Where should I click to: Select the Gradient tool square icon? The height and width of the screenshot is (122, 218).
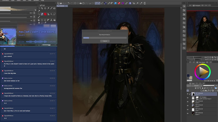coord(39,20)
